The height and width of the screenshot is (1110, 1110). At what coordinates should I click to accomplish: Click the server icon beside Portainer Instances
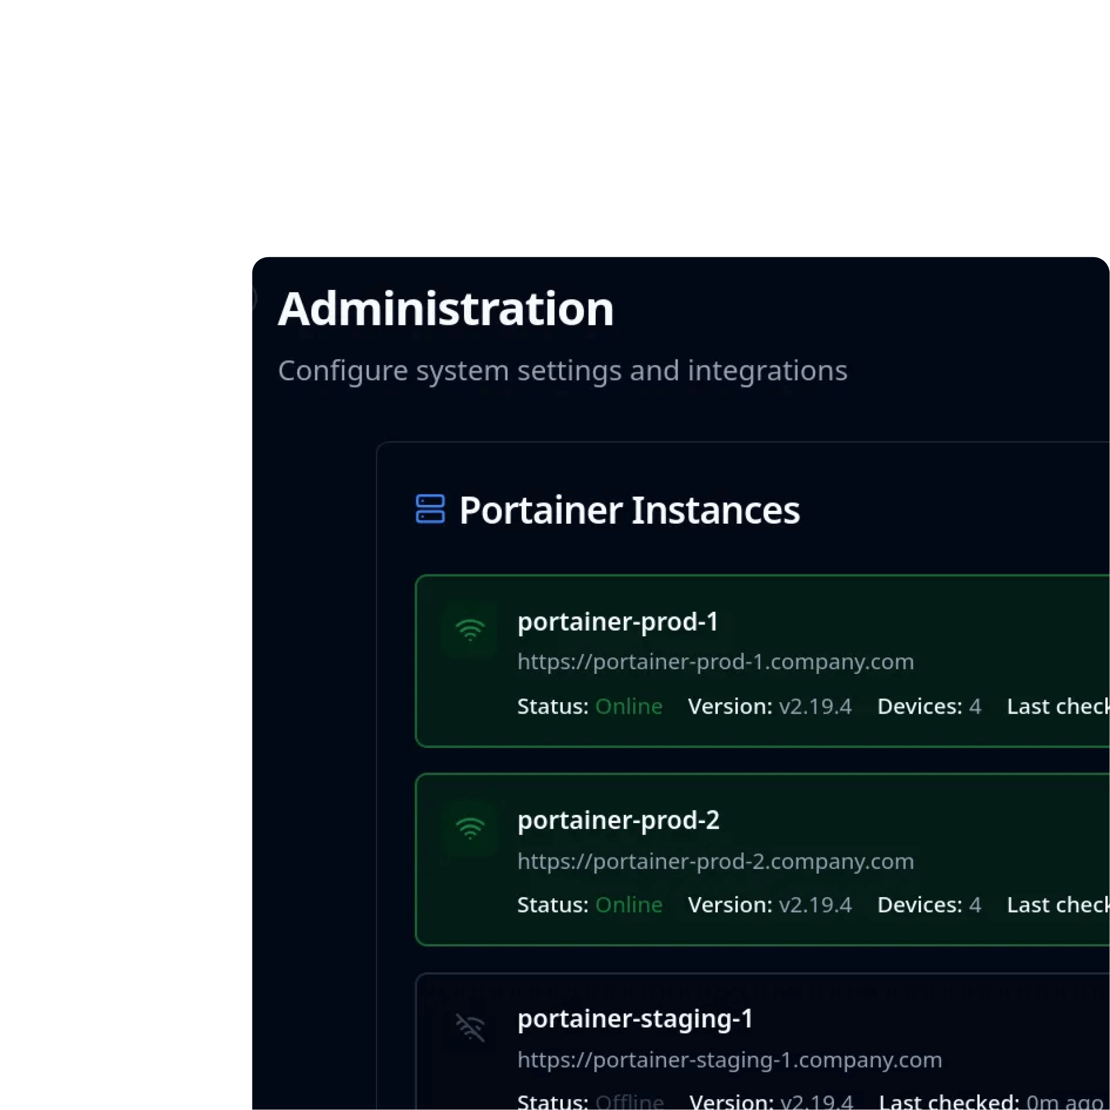point(430,509)
